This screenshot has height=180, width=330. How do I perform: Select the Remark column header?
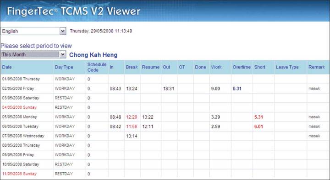click(x=317, y=67)
